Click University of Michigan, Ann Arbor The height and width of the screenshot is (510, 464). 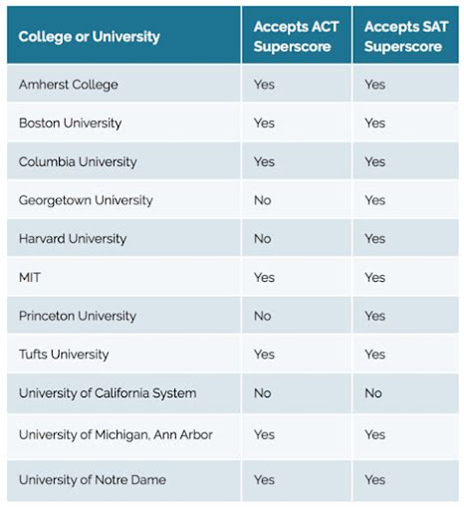tap(116, 434)
